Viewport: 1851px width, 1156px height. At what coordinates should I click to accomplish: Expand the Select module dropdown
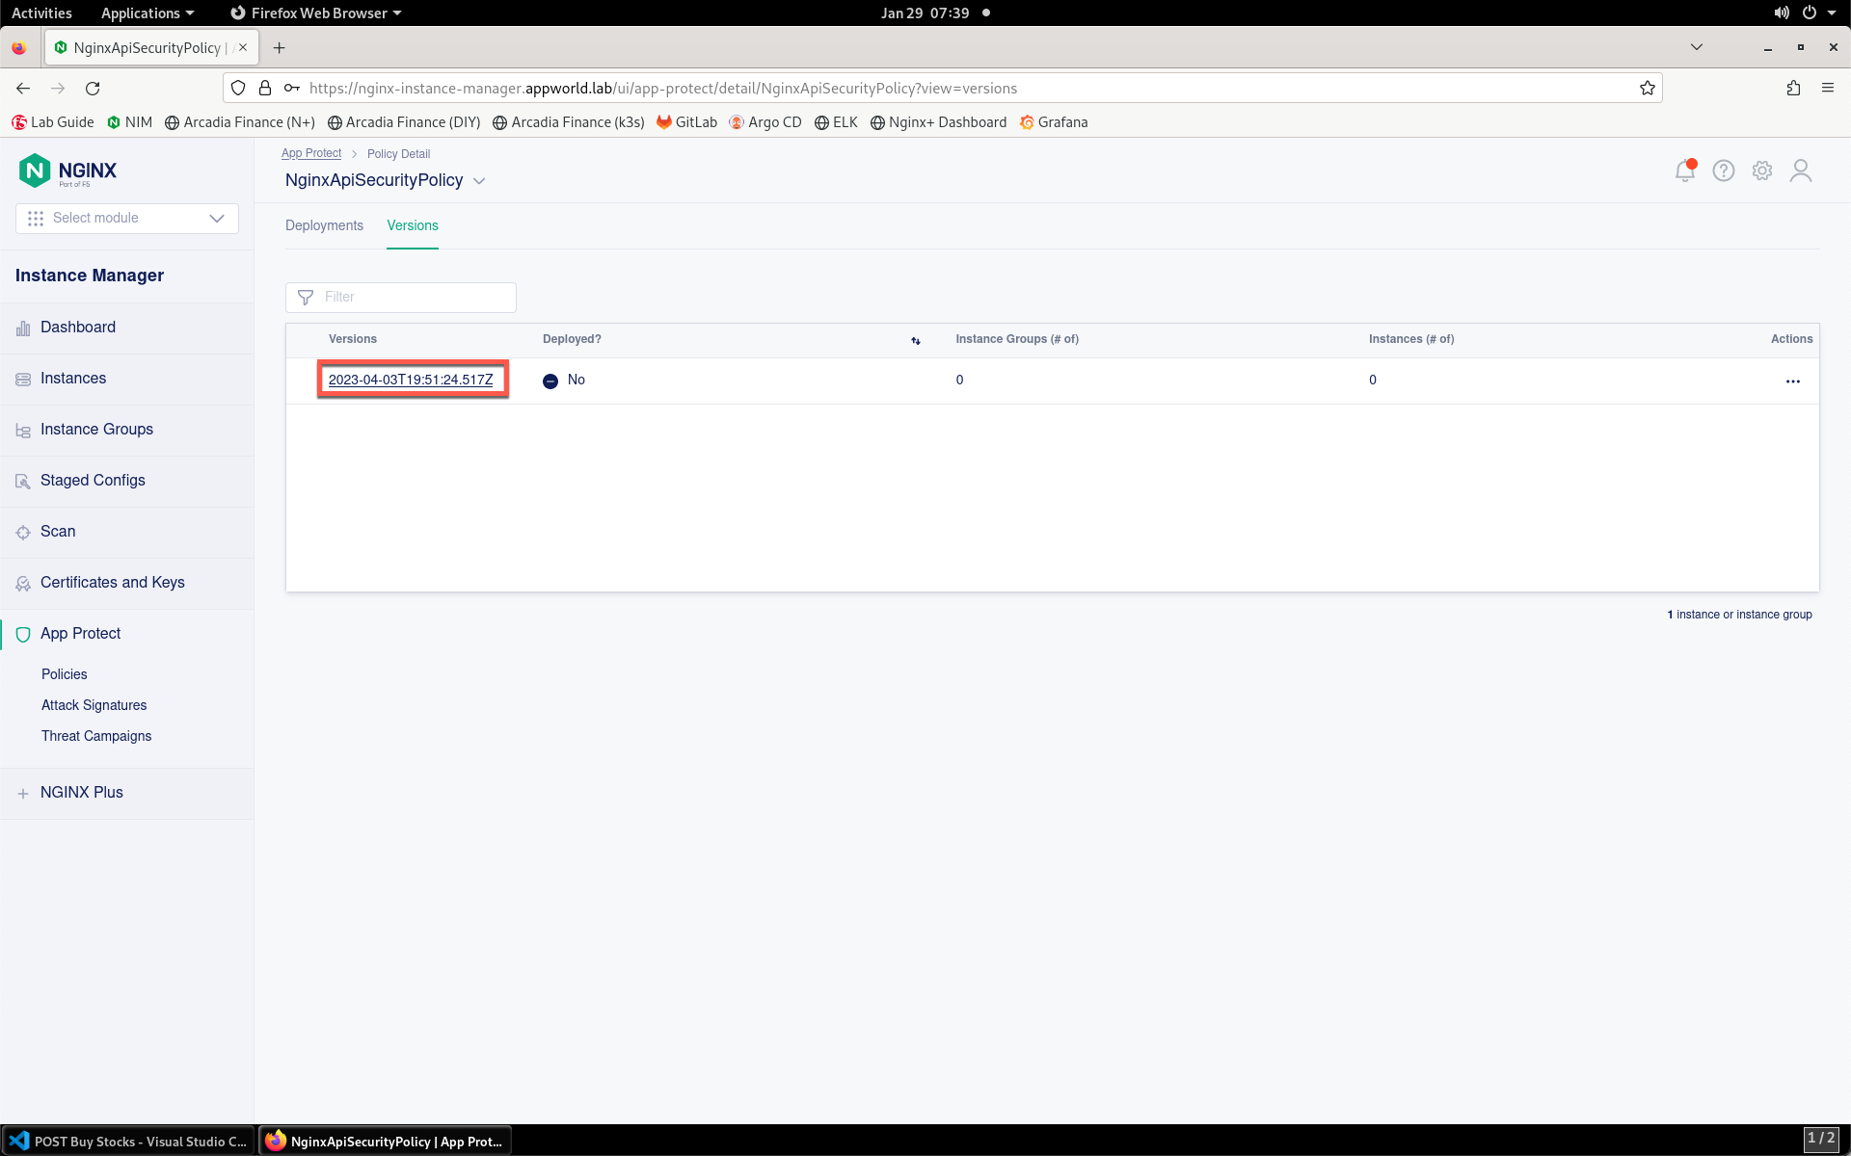127,219
